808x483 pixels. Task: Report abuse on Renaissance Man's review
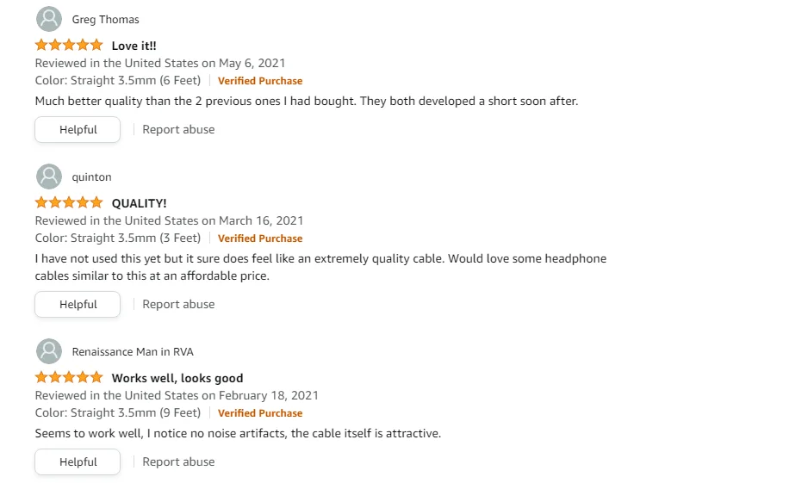tap(178, 462)
